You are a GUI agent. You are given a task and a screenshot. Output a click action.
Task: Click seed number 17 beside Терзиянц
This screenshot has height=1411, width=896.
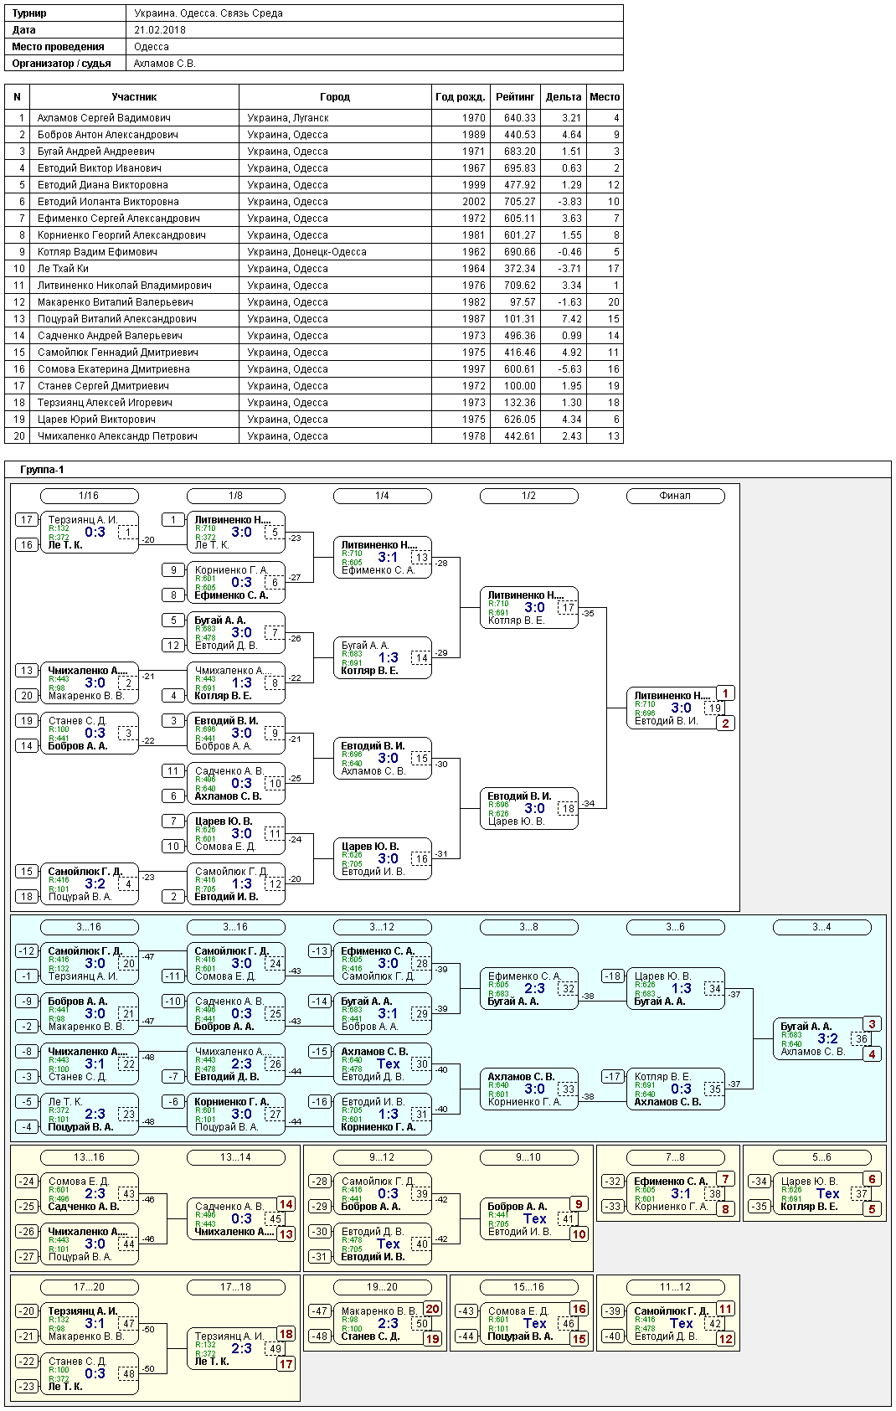[x=27, y=520]
